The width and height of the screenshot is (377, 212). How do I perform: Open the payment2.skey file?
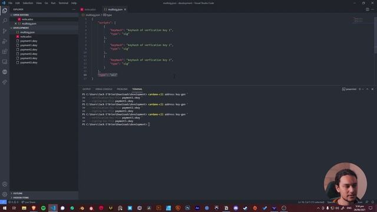pos(44,49)
